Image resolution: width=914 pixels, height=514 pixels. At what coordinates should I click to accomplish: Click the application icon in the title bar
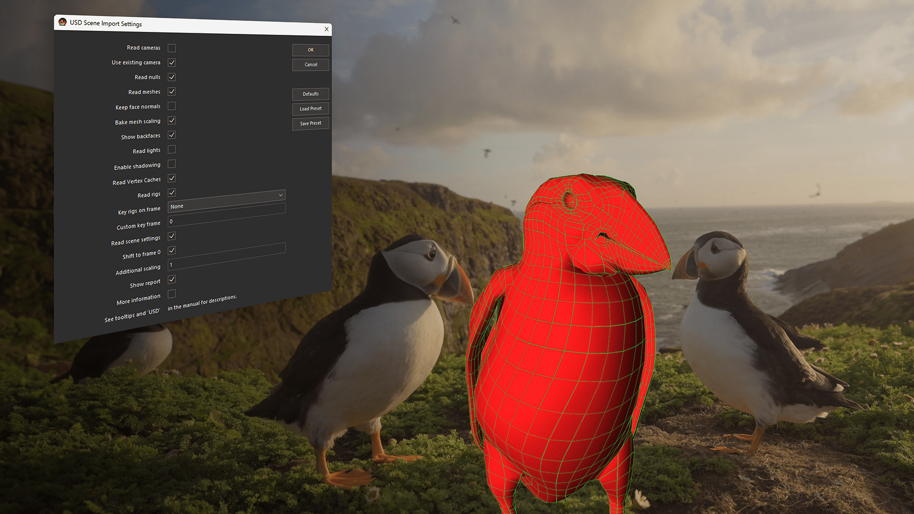(x=62, y=22)
